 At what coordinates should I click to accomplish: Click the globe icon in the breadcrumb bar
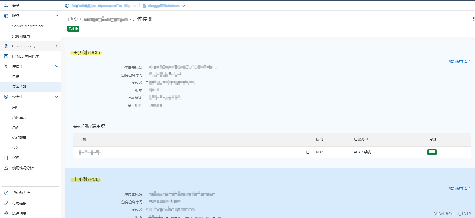click(67, 6)
